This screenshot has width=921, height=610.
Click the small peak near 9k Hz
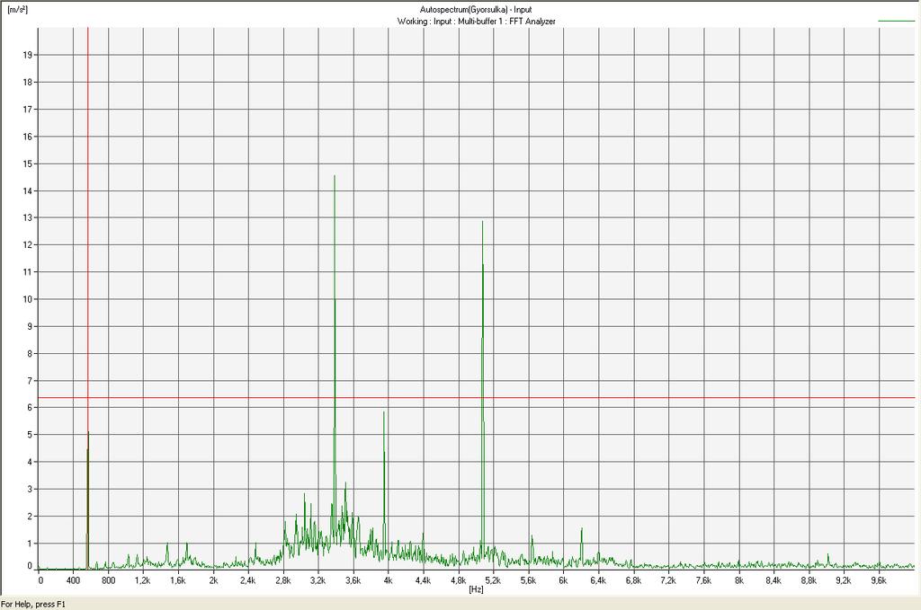tap(828, 555)
